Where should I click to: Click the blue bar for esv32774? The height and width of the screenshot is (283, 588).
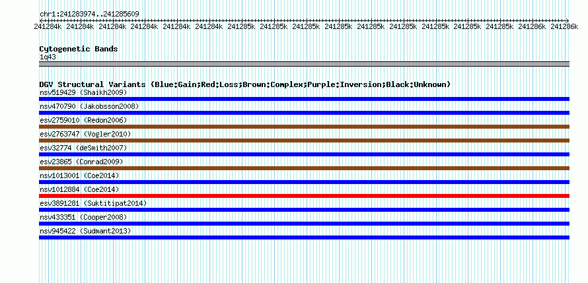point(304,154)
